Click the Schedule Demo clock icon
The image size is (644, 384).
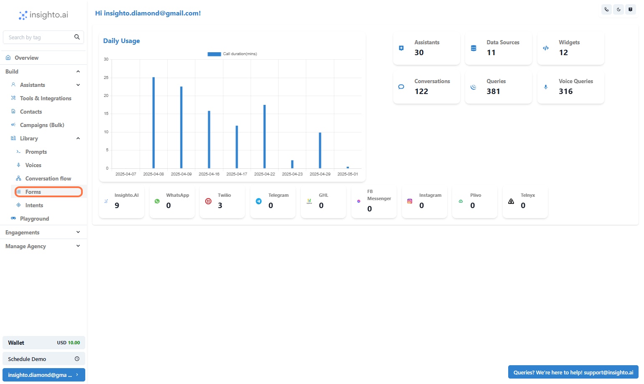click(77, 359)
